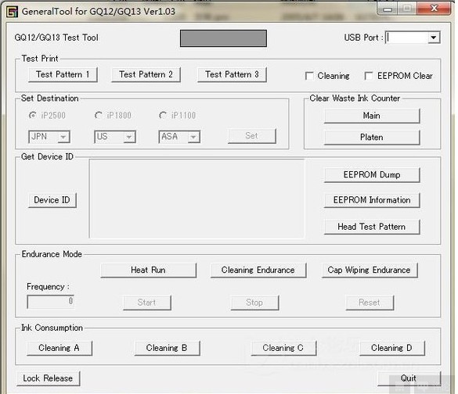Run Cleaning C ink consumption
The width and height of the screenshot is (458, 394).
pyautogui.click(x=283, y=348)
